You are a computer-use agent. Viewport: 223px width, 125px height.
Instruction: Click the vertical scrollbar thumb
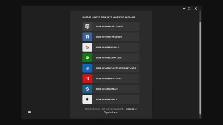click(x=200, y=68)
